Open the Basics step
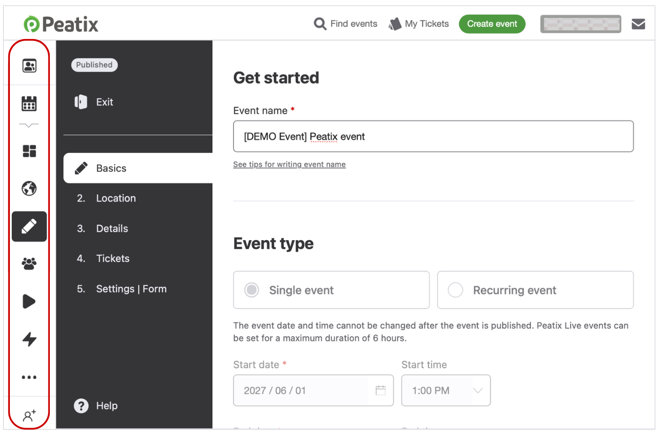657x437 pixels. pos(138,168)
